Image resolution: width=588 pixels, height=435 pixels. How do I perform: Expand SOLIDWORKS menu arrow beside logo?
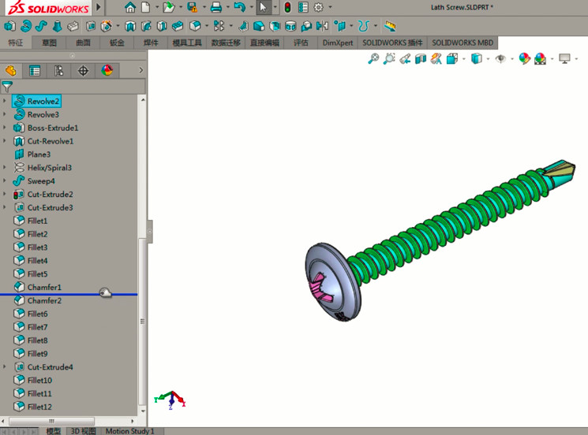coord(99,7)
